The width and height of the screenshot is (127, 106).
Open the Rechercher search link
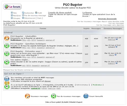click(29, 13)
